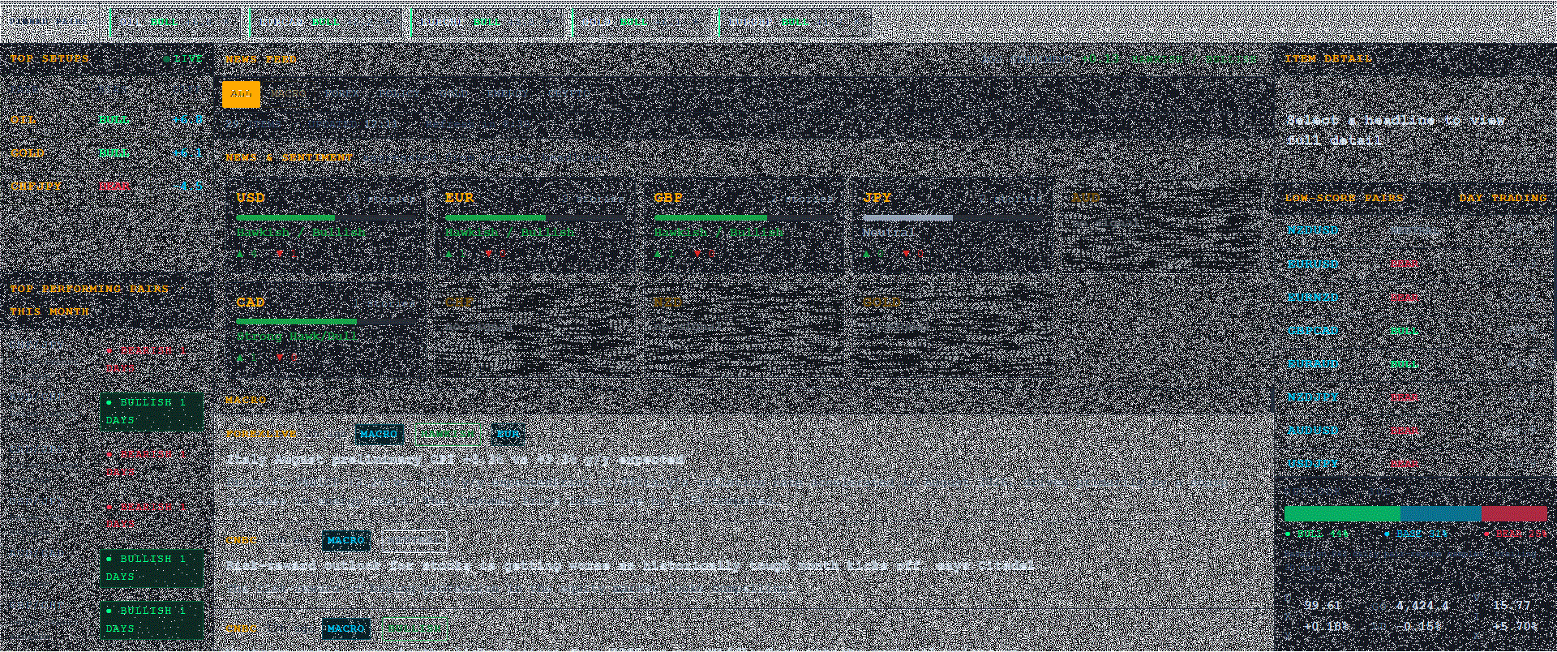Click the red BEAR outlook bar segment
The height and width of the screenshot is (652, 1557).
[1515, 513]
